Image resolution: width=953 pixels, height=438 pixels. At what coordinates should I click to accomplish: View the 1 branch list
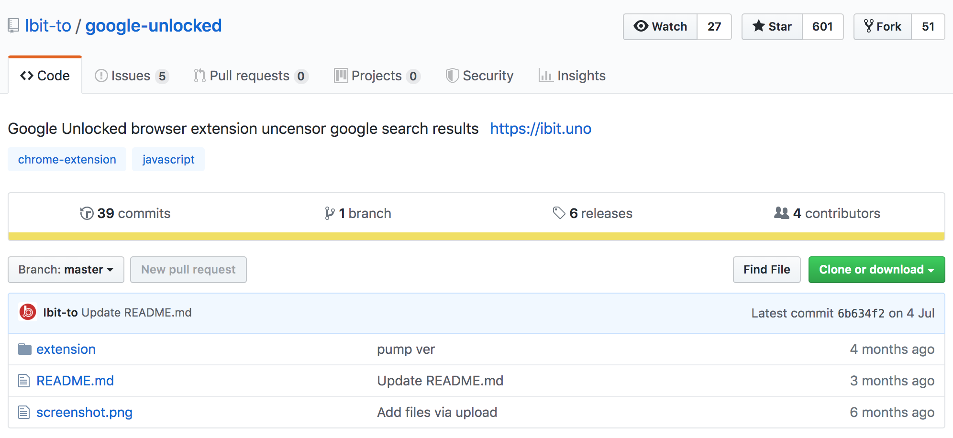click(358, 213)
